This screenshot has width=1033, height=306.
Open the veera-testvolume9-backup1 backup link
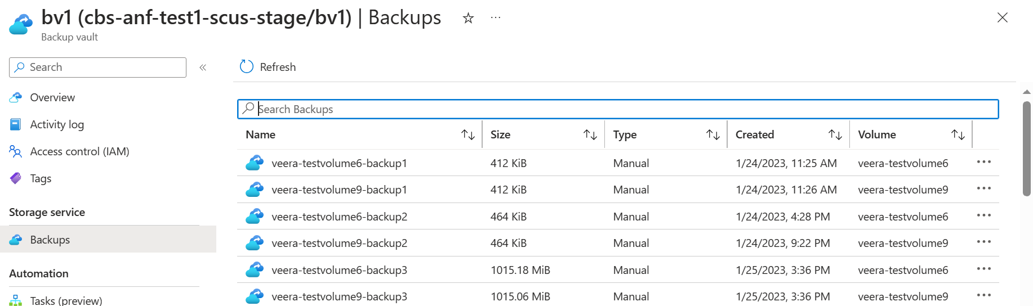[x=339, y=190]
